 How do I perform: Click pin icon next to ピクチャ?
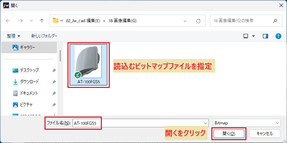(x=54, y=105)
